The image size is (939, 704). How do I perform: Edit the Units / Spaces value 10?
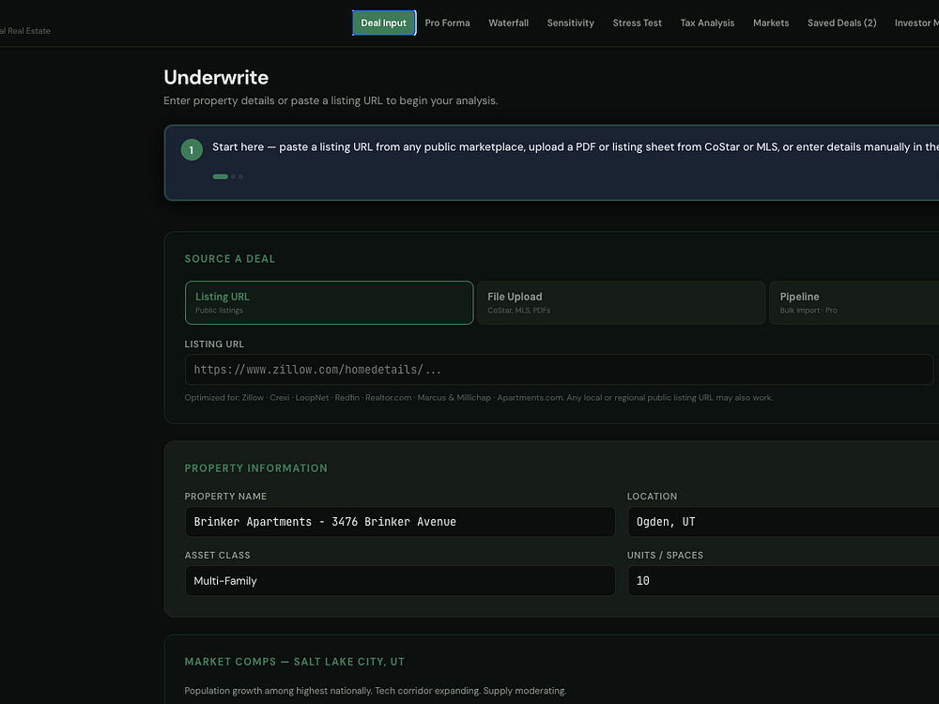tap(783, 581)
